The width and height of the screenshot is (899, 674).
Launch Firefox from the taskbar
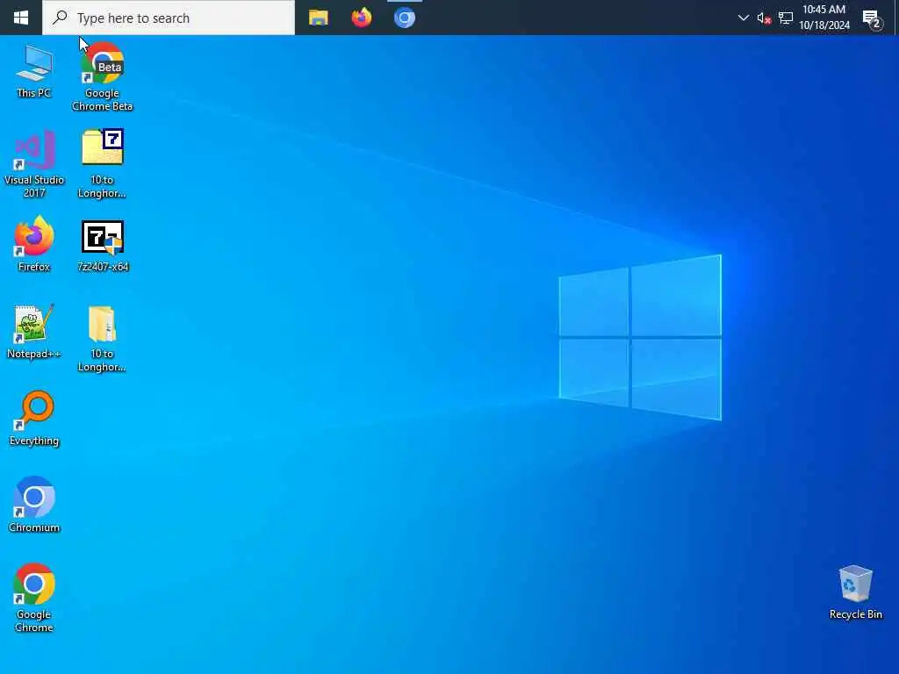pos(361,18)
